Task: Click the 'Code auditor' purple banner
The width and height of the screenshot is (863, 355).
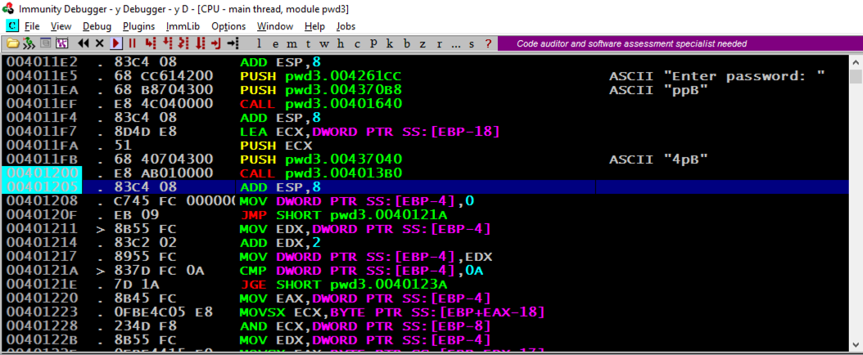Action: (680, 44)
